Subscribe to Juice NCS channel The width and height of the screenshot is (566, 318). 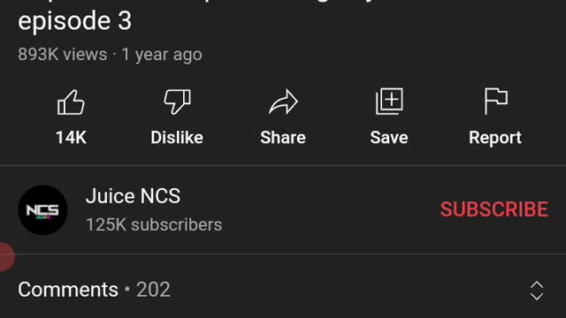click(x=494, y=209)
